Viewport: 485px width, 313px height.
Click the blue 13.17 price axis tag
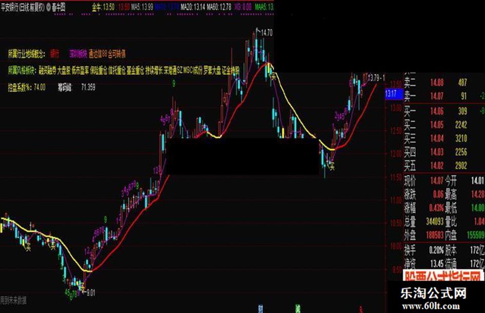394,94
